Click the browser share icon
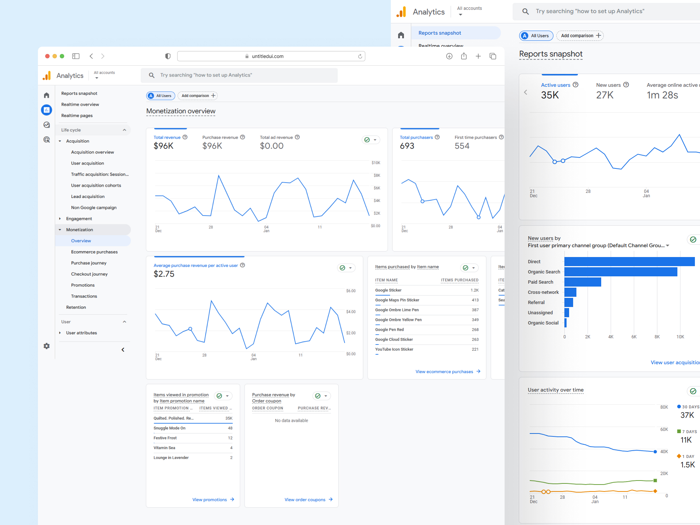 (464, 56)
